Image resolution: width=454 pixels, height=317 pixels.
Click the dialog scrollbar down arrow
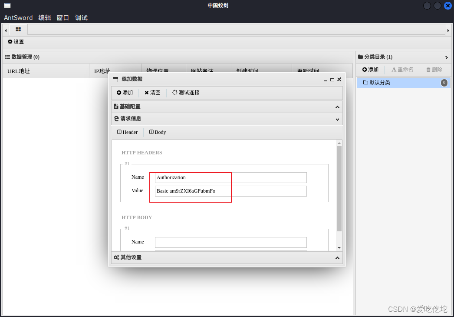coord(339,248)
